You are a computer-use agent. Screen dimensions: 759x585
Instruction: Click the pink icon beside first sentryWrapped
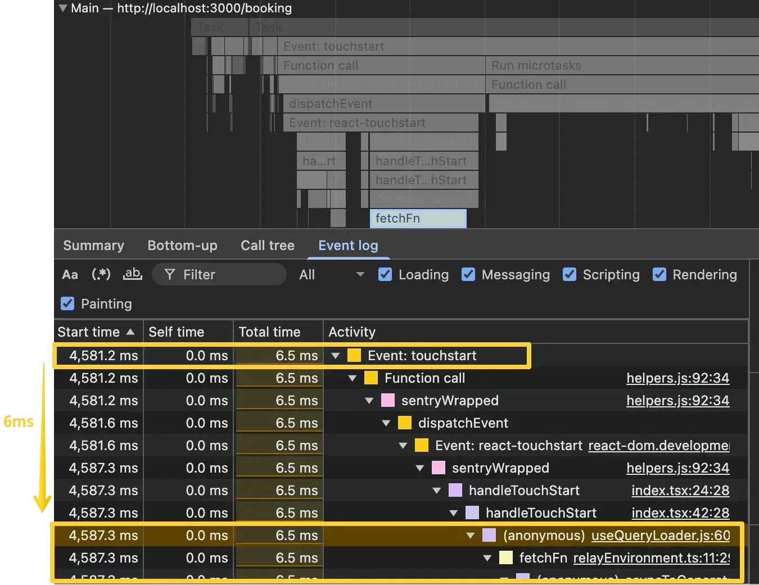pos(387,401)
